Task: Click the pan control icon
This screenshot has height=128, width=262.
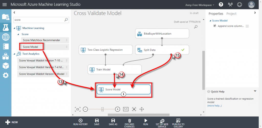Action: [x=142, y=109]
